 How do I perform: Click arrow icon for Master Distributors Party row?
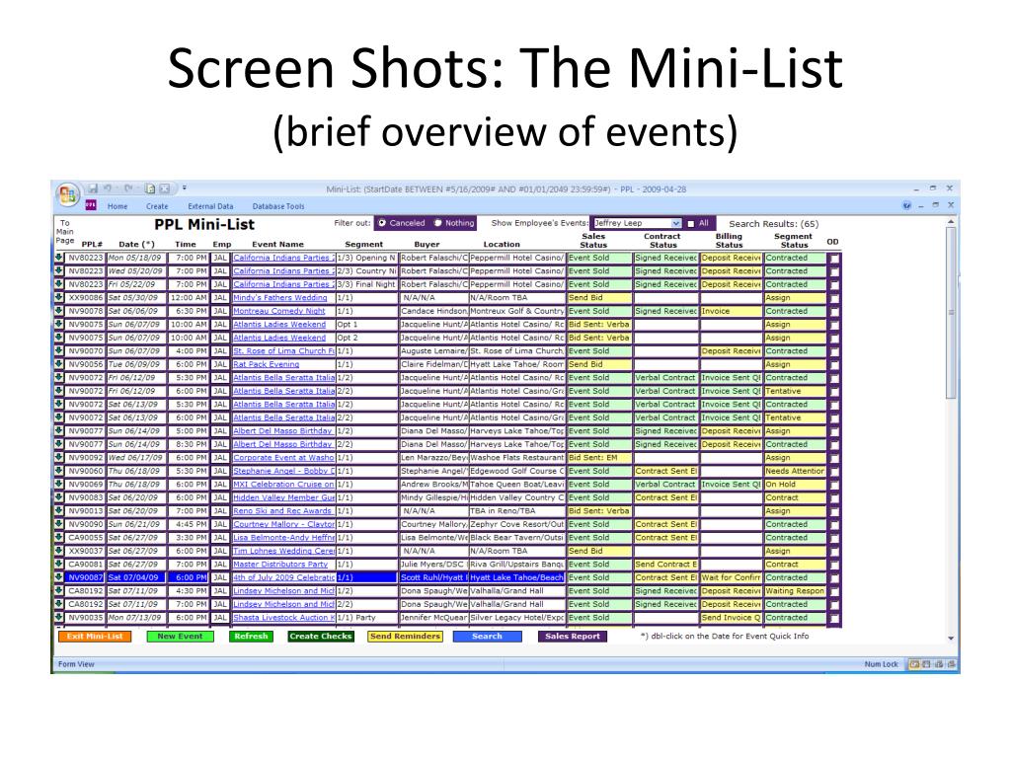(58, 564)
